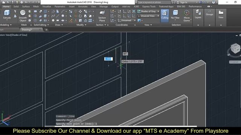
Task: Click the Save quick access icon
Action: pos(13,2)
